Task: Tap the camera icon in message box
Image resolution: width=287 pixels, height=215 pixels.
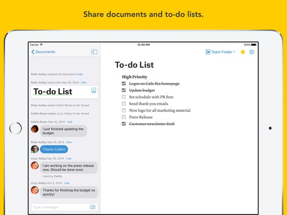Action: [x=93, y=207]
